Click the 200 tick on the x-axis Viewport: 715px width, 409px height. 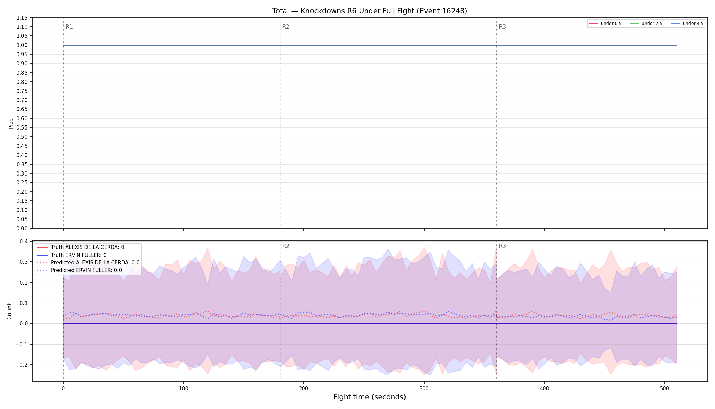click(x=304, y=388)
